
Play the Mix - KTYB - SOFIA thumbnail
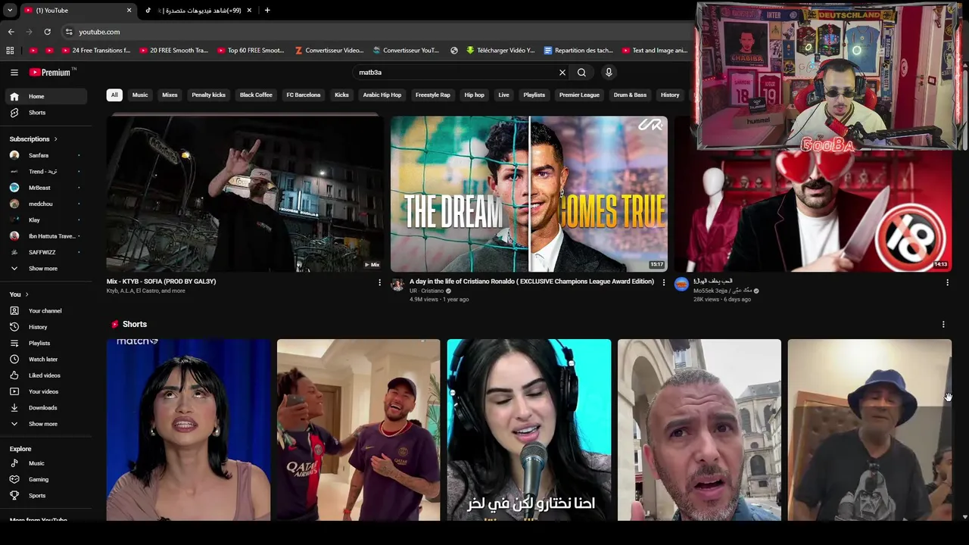coord(245,194)
